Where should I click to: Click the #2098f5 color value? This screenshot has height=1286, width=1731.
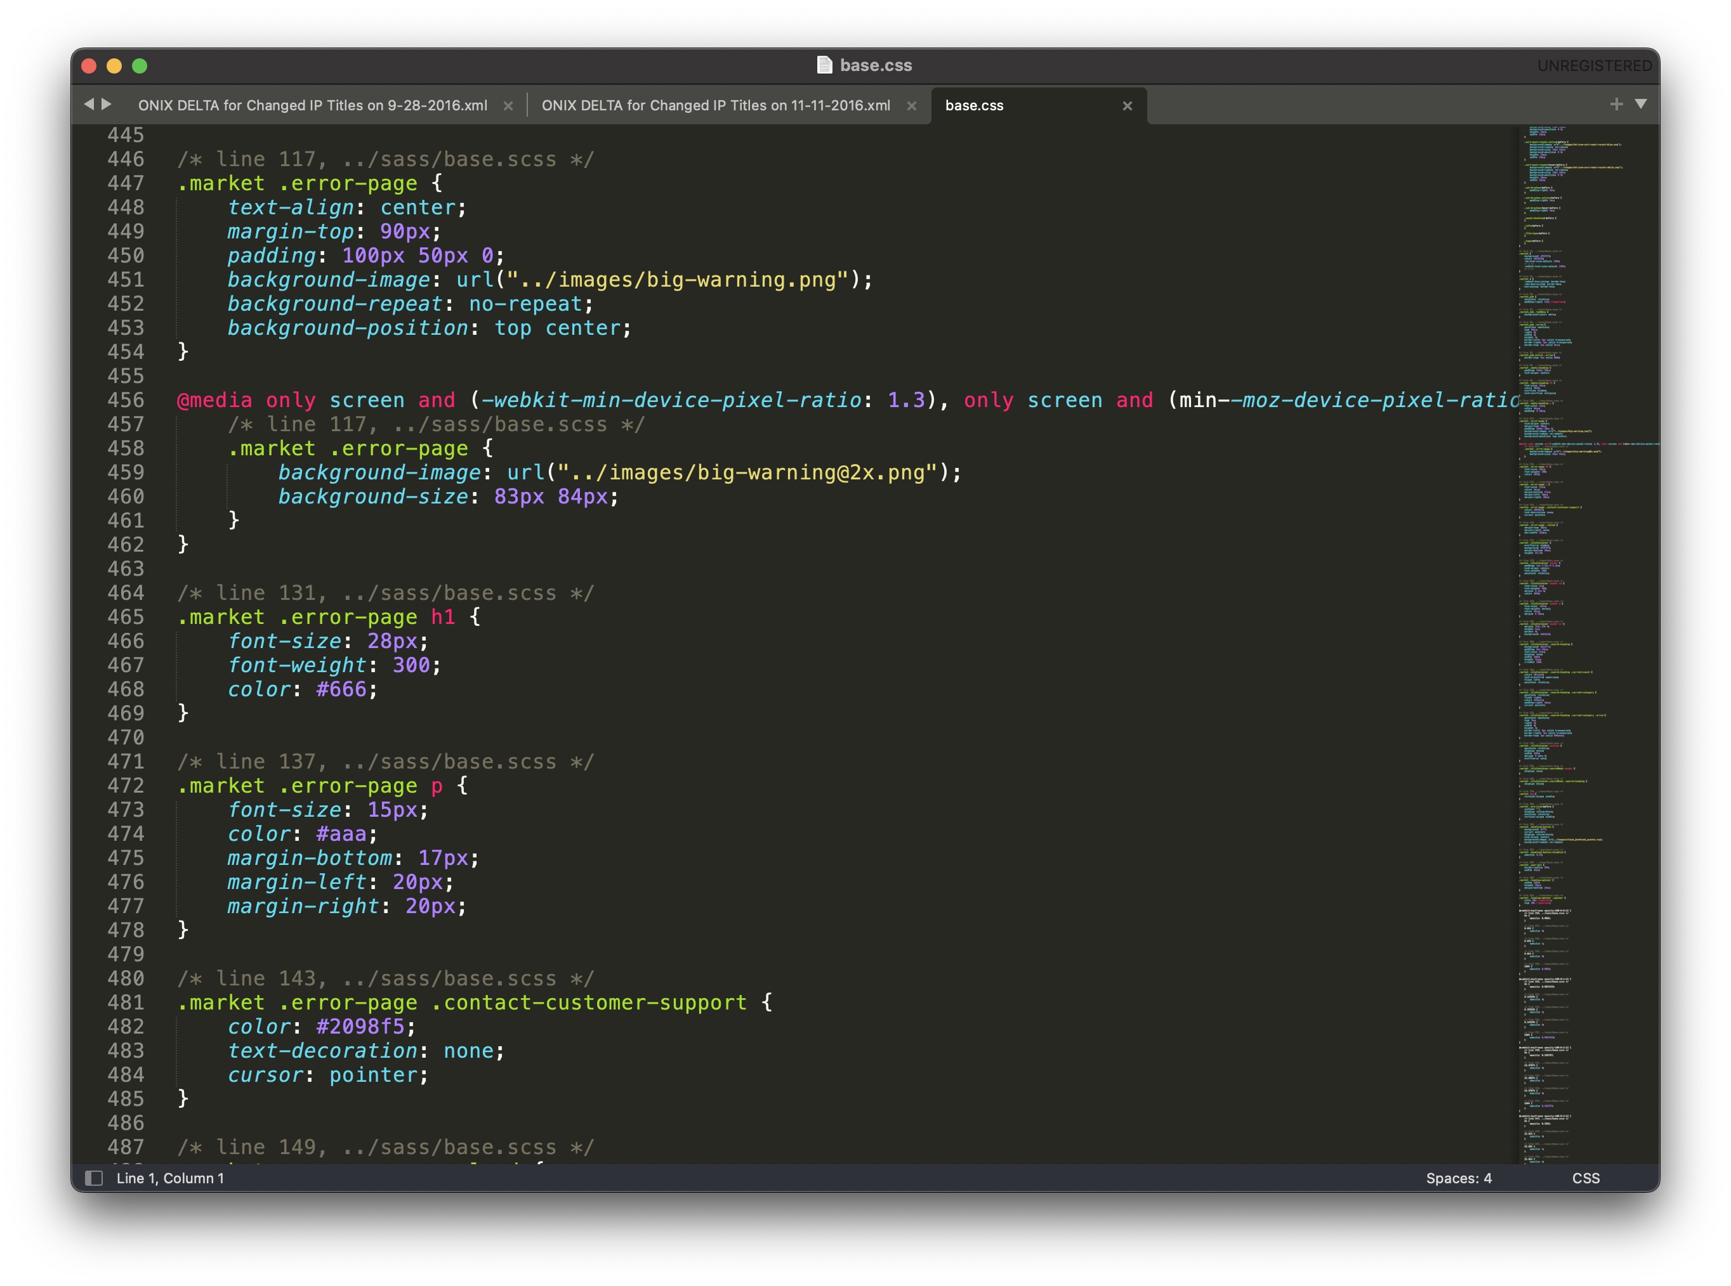360,1027
